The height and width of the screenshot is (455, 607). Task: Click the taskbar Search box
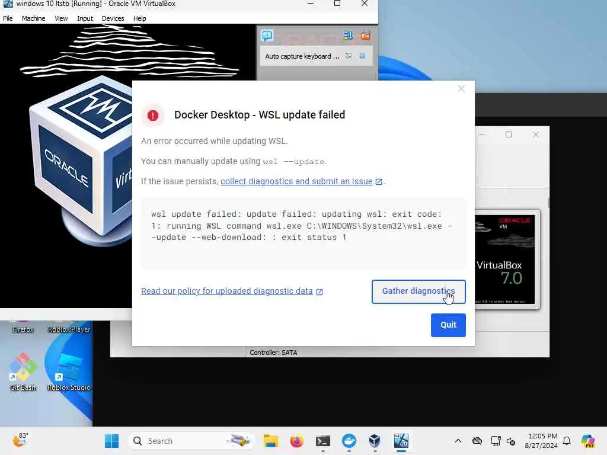(191, 441)
